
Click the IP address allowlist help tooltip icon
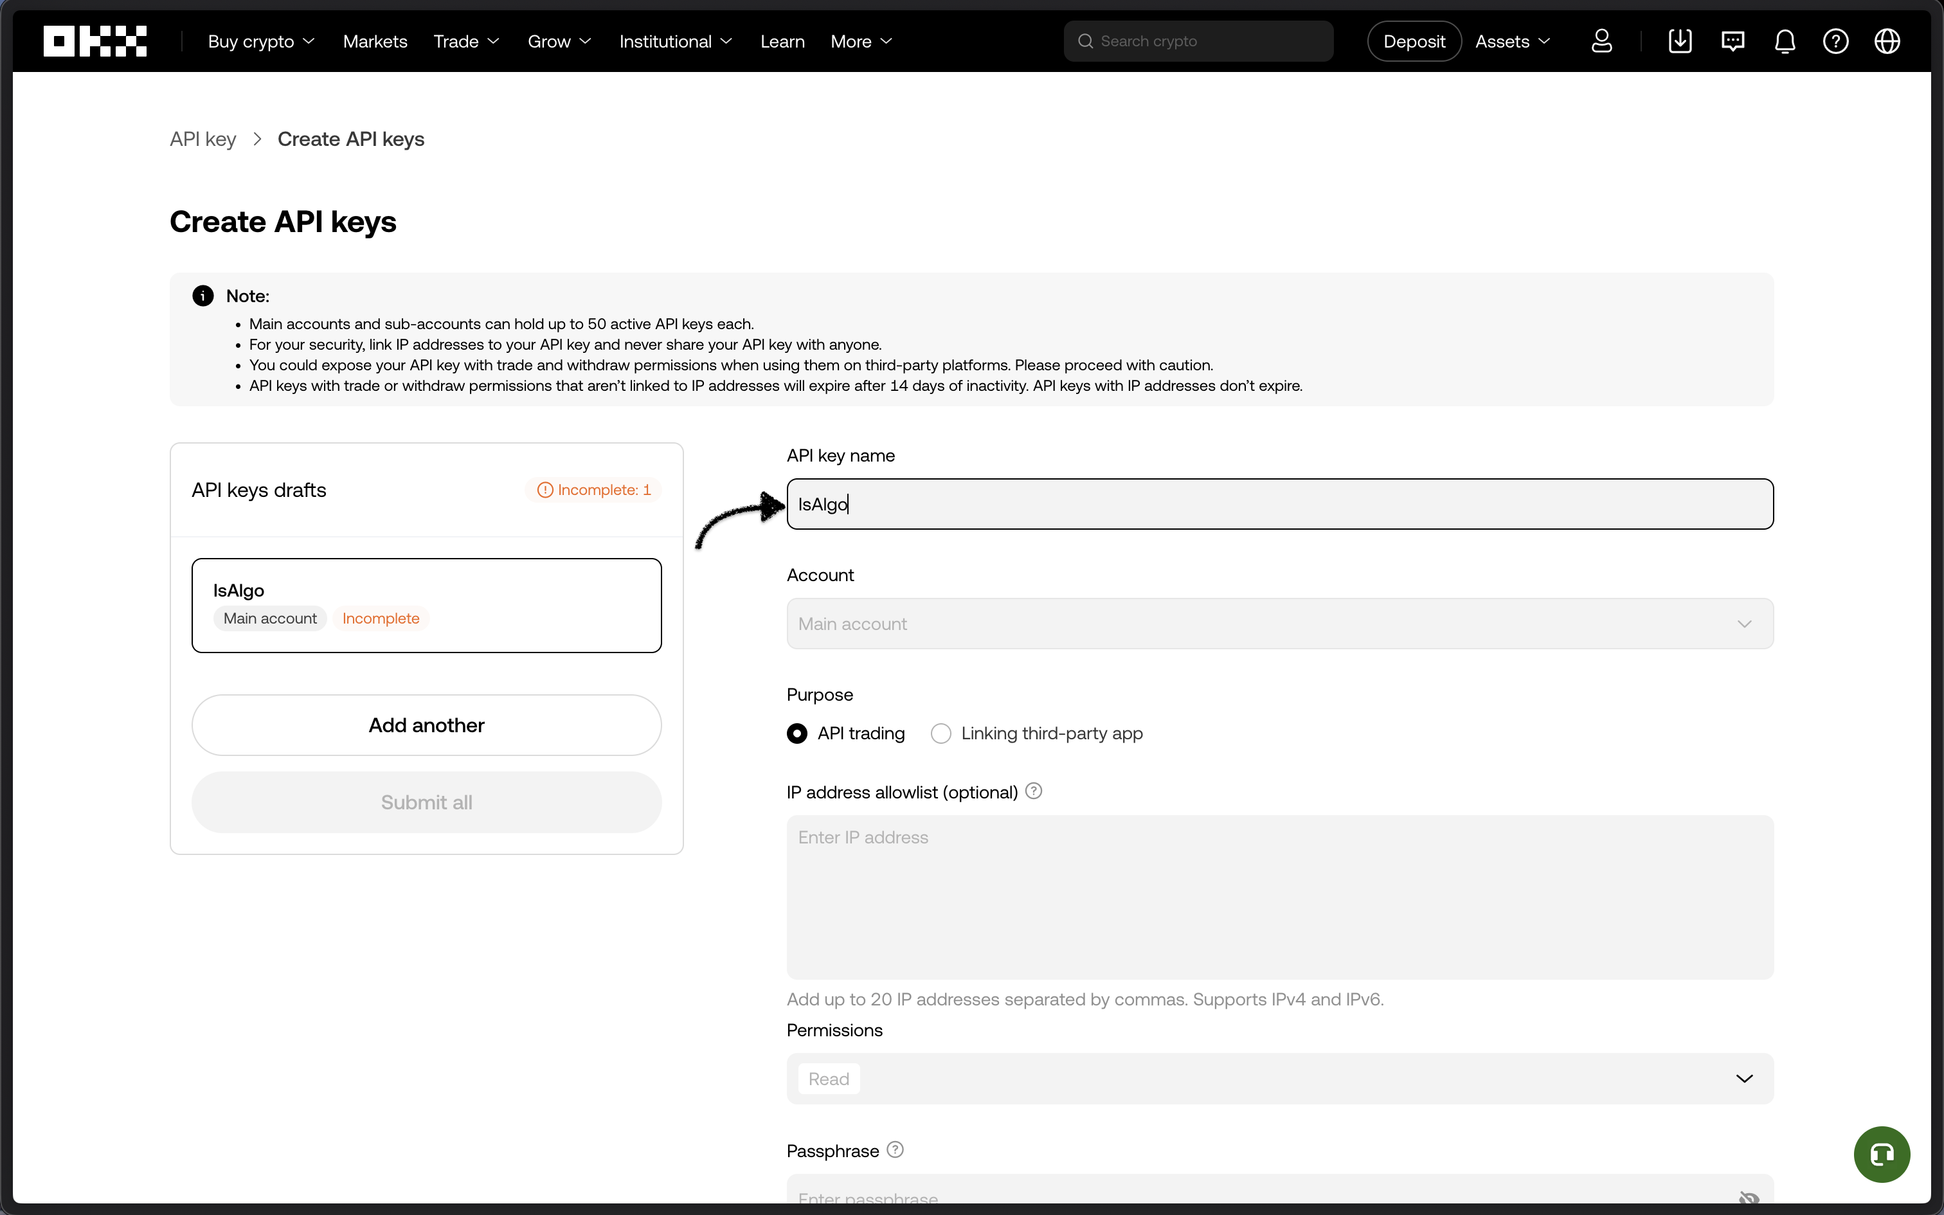click(x=1034, y=791)
